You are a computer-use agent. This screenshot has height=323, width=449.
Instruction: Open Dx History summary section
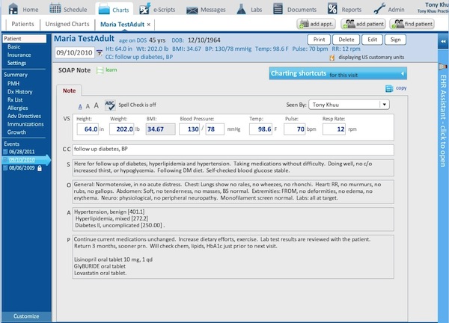pyautogui.click(x=19, y=92)
